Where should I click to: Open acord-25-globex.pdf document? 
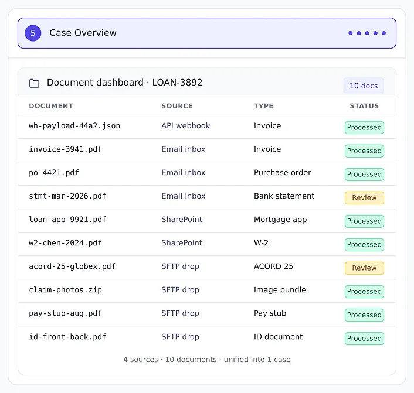click(72, 266)
